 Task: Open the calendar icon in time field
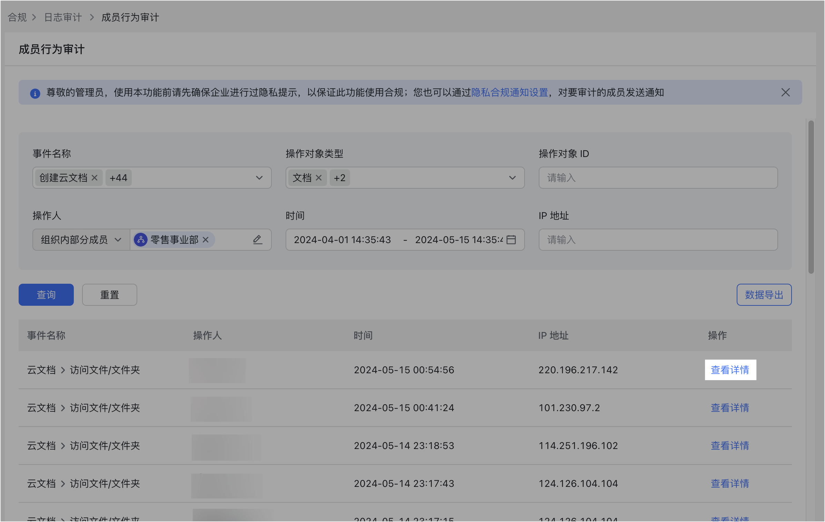pos(511,240)
